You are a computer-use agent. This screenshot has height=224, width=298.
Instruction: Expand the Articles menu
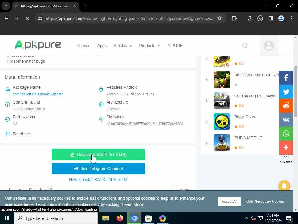(x=123, y=45)
